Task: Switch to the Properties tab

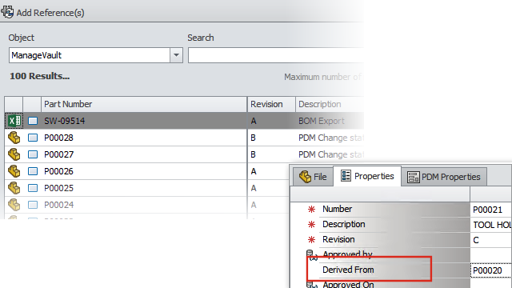Action: click(x=367, y=176)
